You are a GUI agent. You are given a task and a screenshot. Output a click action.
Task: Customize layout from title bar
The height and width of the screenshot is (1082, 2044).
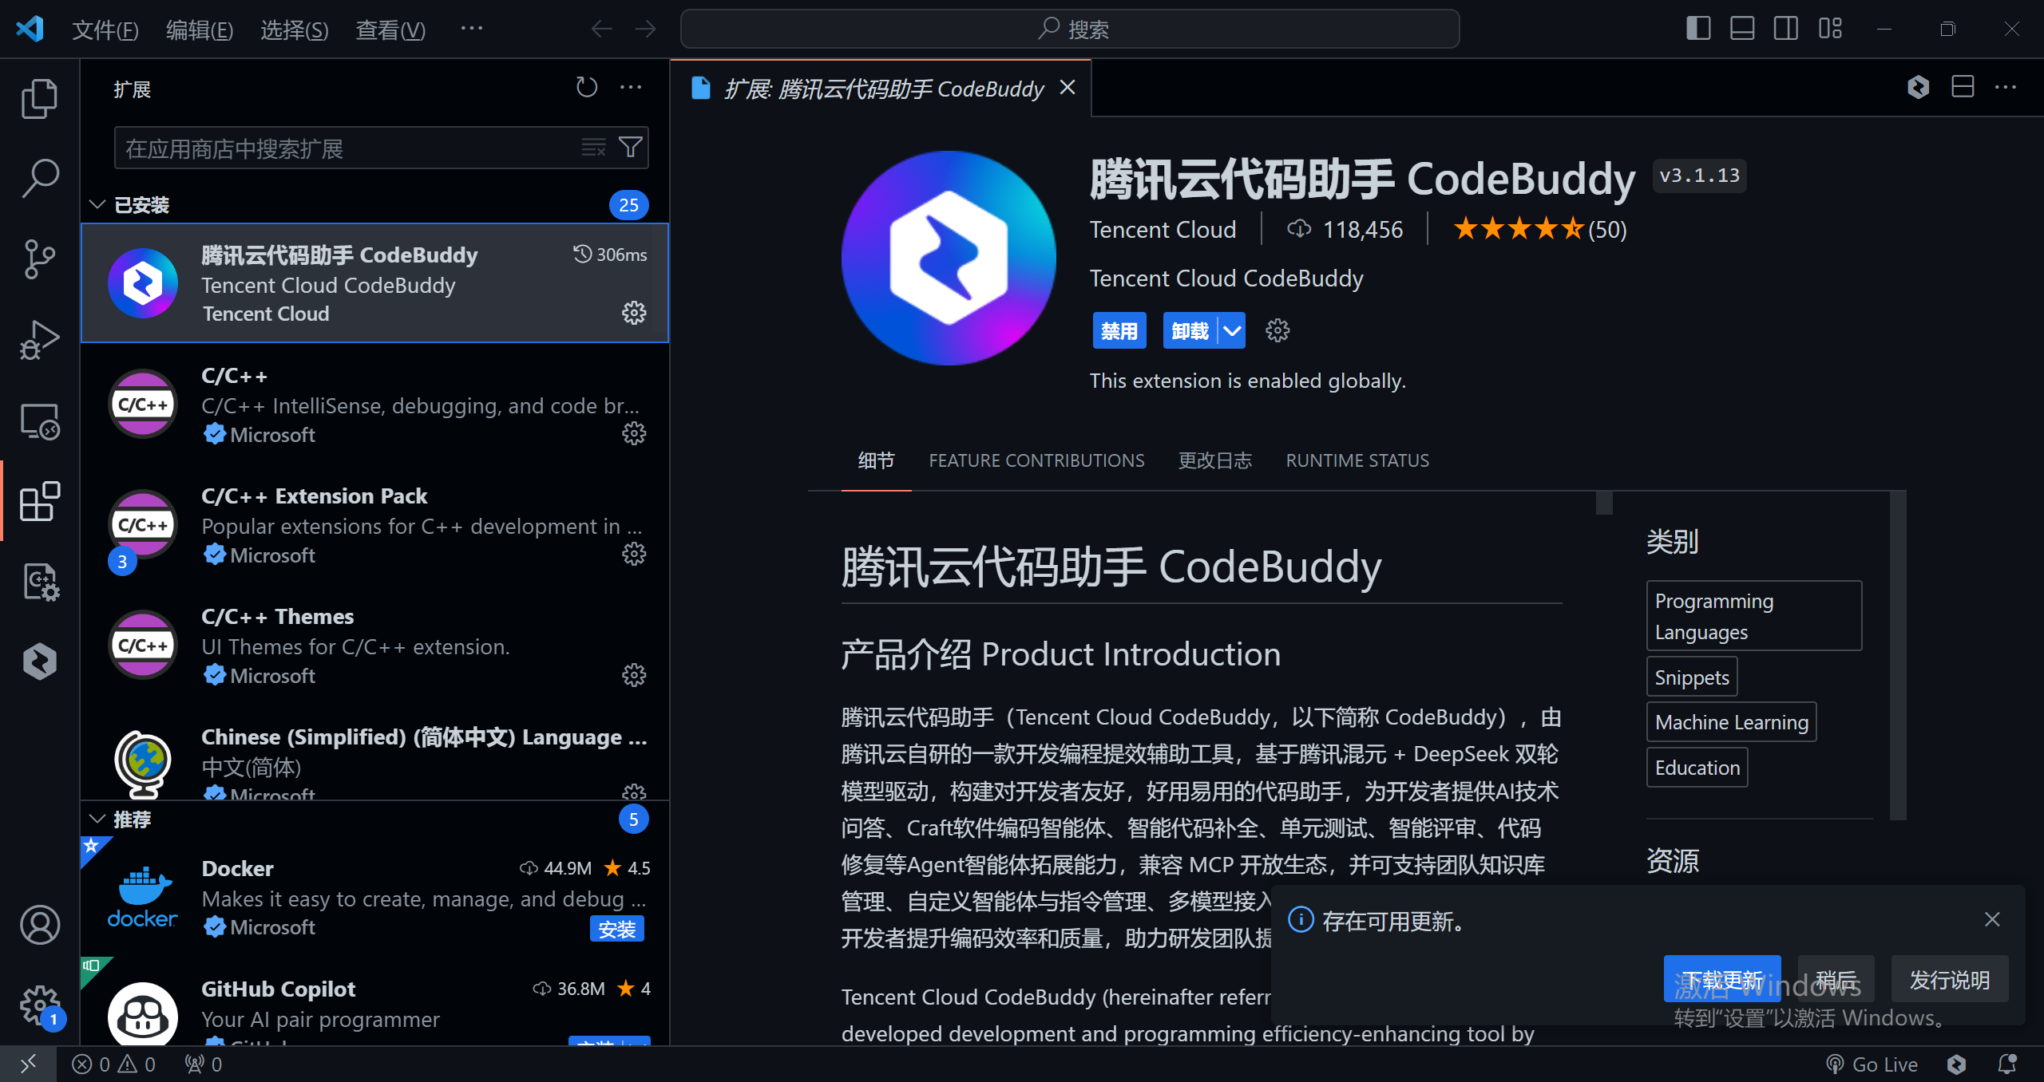(x=1830, y=29)
